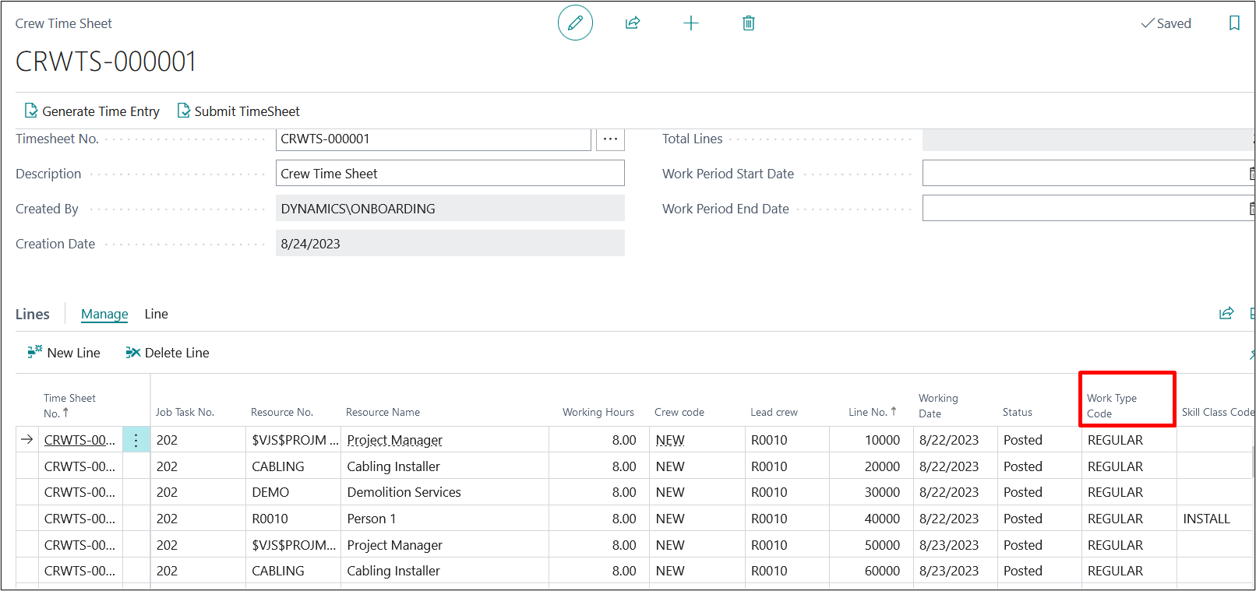Viewport: 1256px width, 591px height.
Task: Click the Posted status in line 30000
Action: (x=1039, y=492)
